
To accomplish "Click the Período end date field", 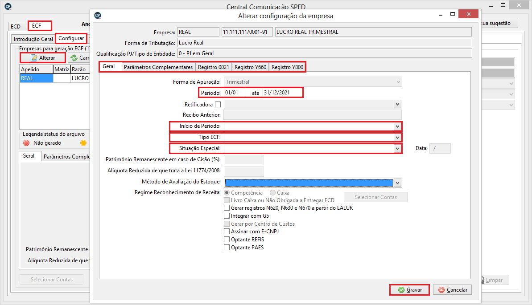I will pos(282,93).
